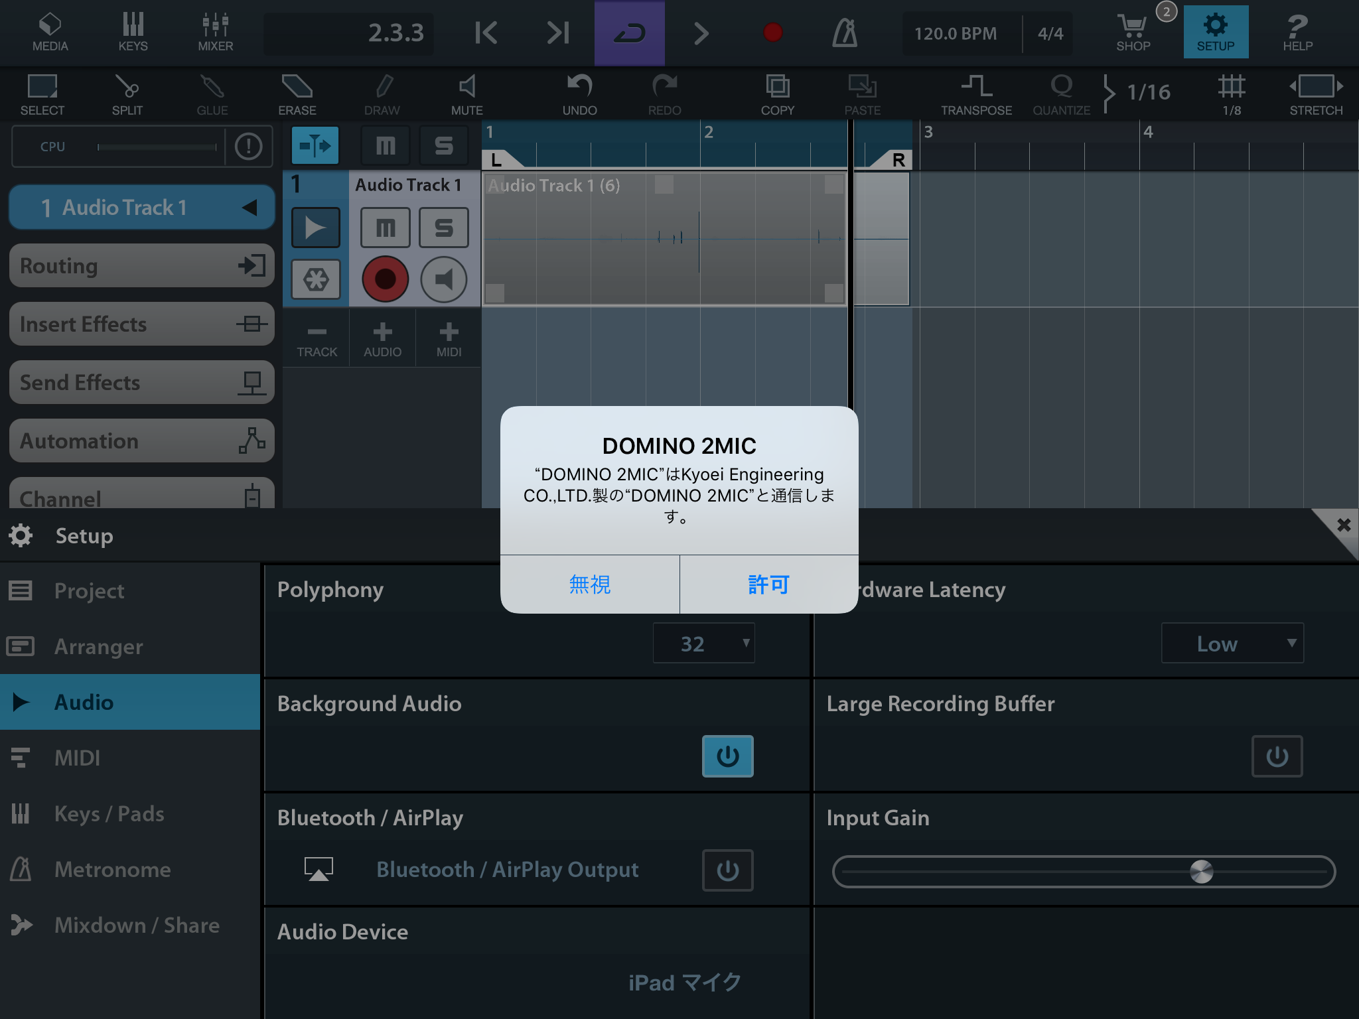Tap the AirPlay screen icon

pyautogui.click(x=319, y=869)
